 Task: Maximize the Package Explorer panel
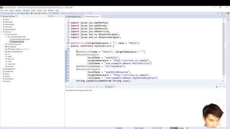tap(63, 16)
